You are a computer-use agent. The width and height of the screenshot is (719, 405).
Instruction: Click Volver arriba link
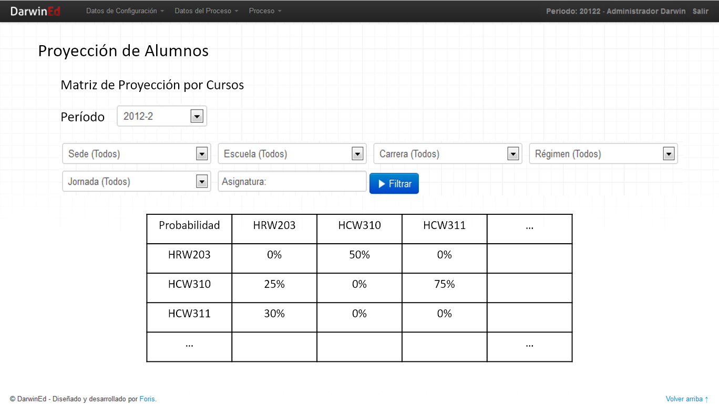point(687,399)
